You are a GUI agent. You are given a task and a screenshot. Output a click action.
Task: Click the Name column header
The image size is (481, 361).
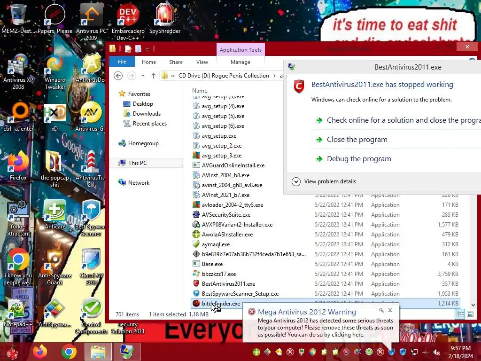[x=200, y=91]
